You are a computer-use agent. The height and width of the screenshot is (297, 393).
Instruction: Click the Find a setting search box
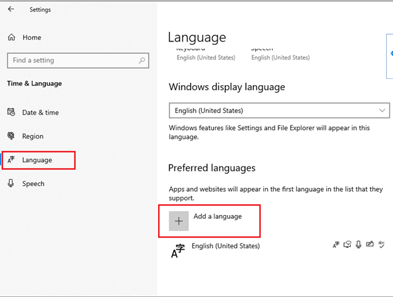pos(72,61)
